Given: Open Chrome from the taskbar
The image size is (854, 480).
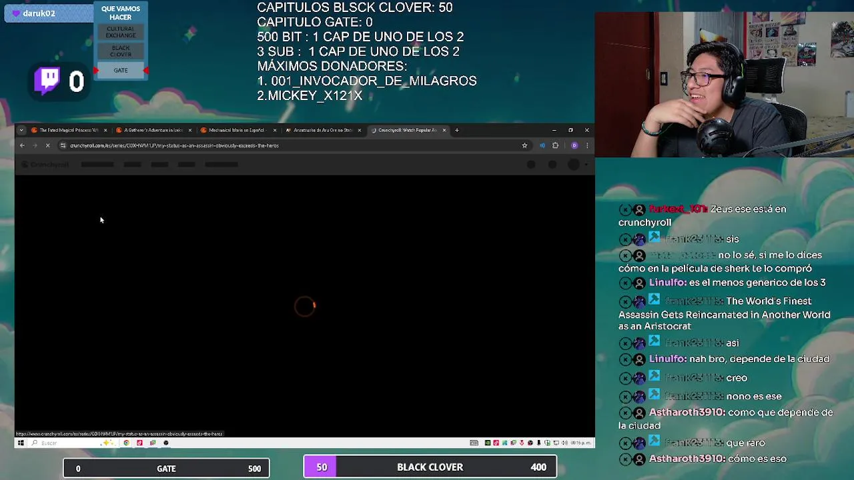Looking at the screenshot, I should point(126,443).
